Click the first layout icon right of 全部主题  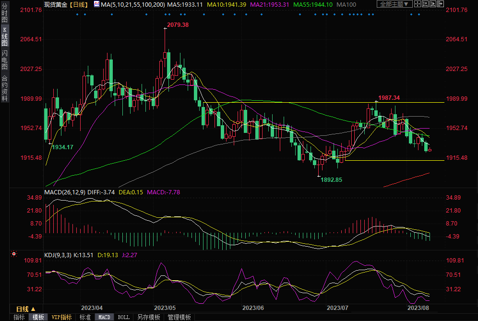[418, 4]
